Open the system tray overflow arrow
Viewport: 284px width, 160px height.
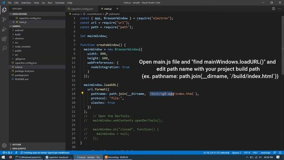[247, 157]
